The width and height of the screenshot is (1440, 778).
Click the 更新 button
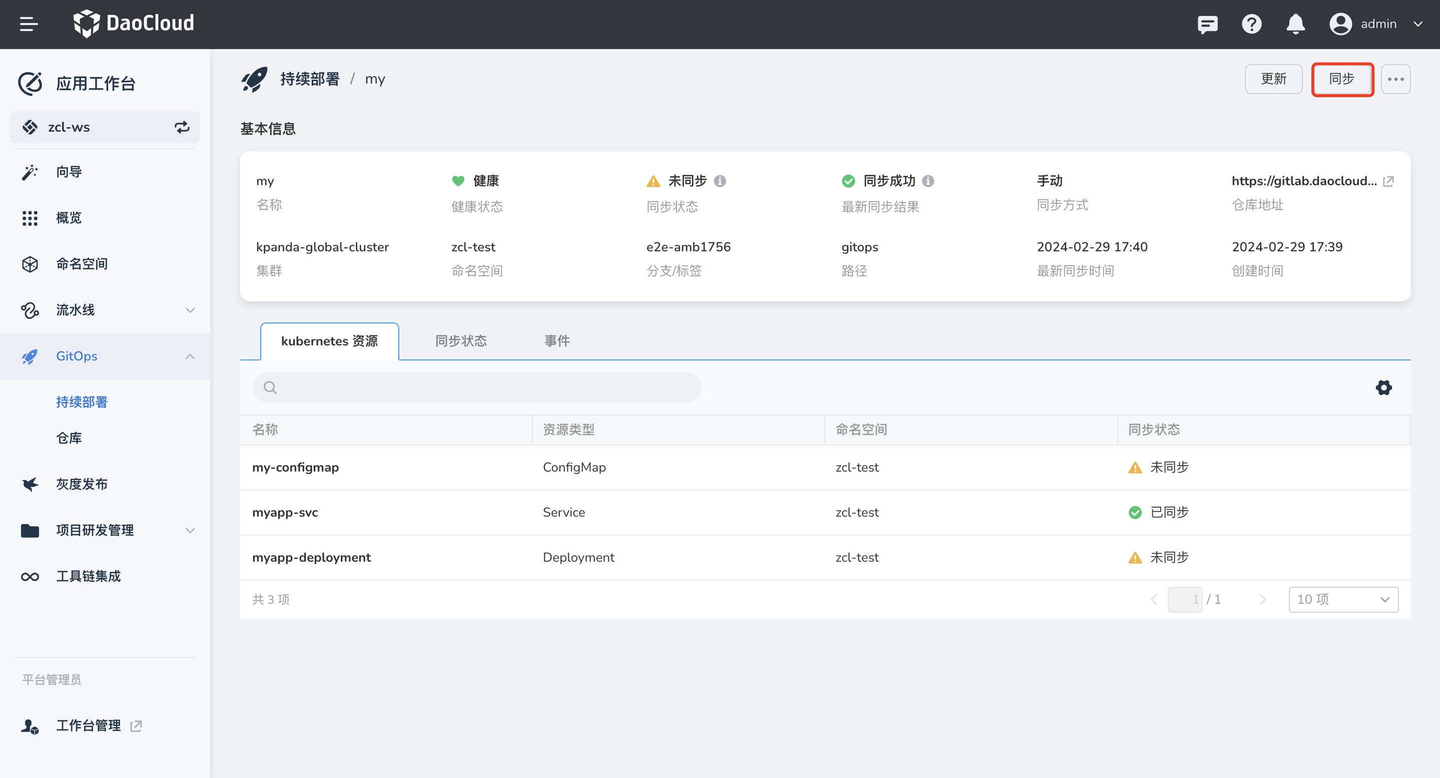[1273, 80]
